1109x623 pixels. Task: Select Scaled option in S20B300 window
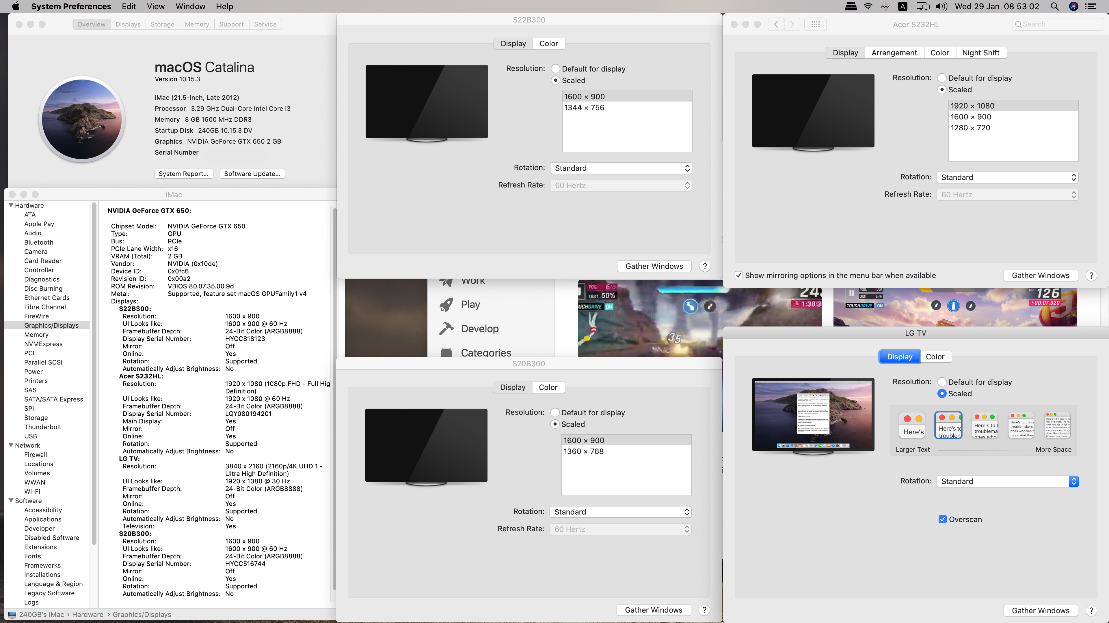pyautogui.click(x=555, y=424)
